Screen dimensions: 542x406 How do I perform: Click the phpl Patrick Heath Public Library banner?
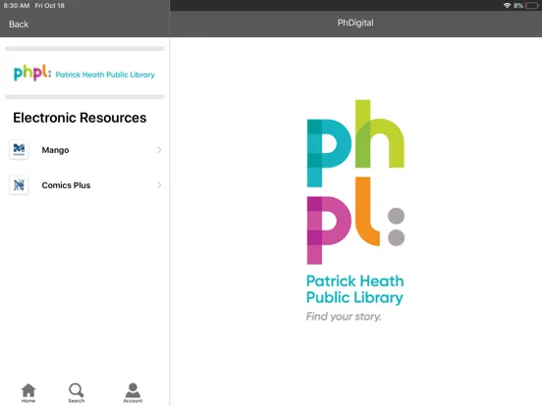(84, 73)
